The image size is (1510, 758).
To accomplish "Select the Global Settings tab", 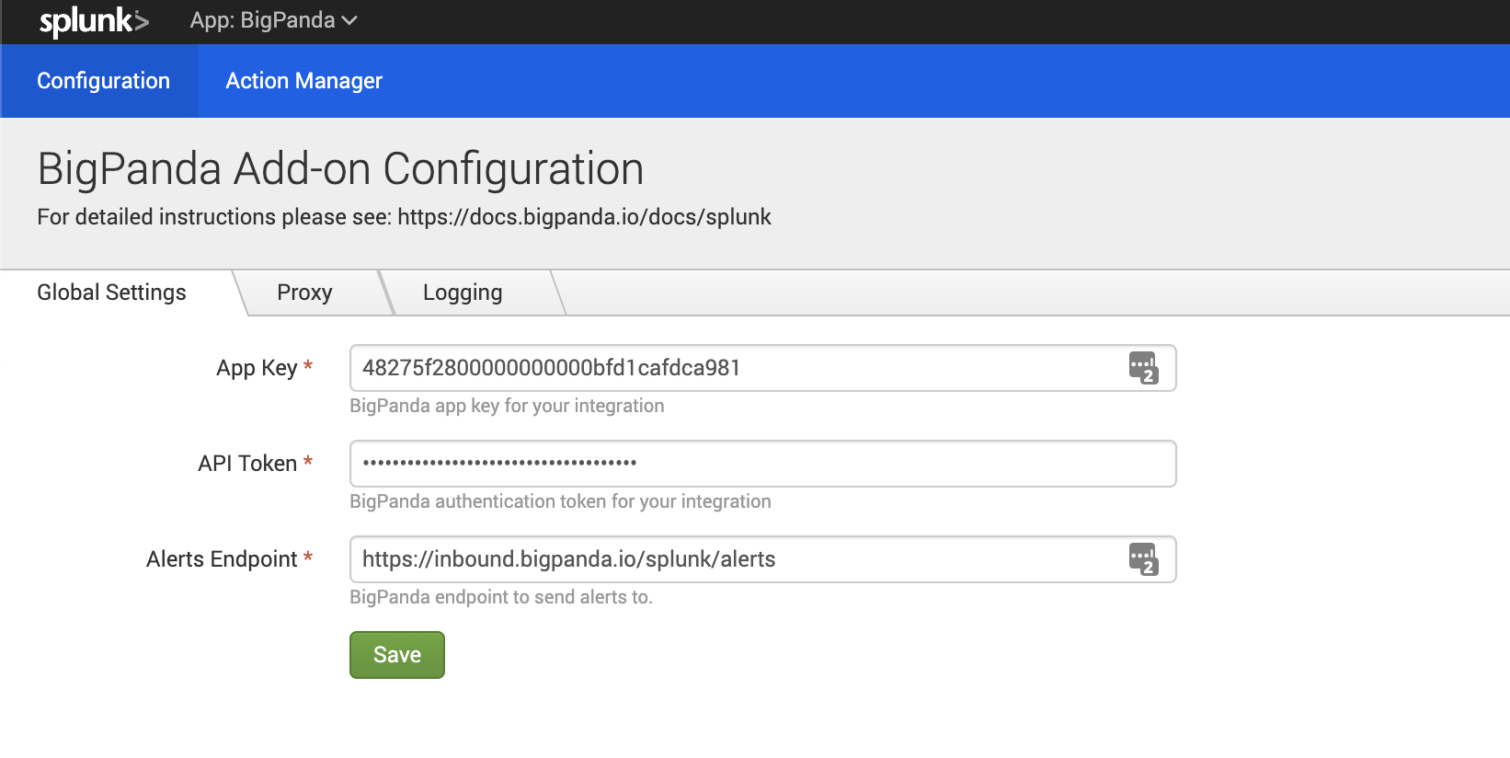I will click(x=111, y=293).
